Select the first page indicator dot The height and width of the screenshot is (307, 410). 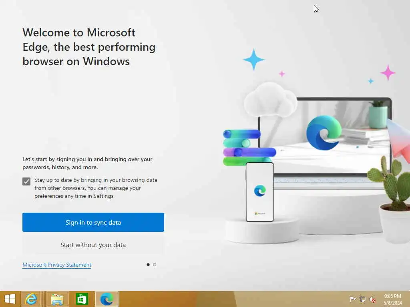click(148, 265)
